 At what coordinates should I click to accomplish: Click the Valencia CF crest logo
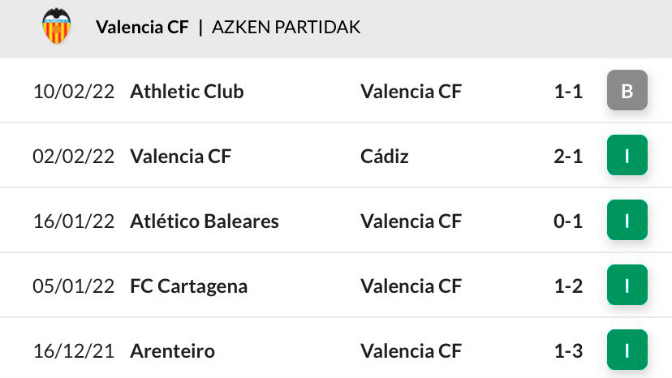click(x=56, y=27)
